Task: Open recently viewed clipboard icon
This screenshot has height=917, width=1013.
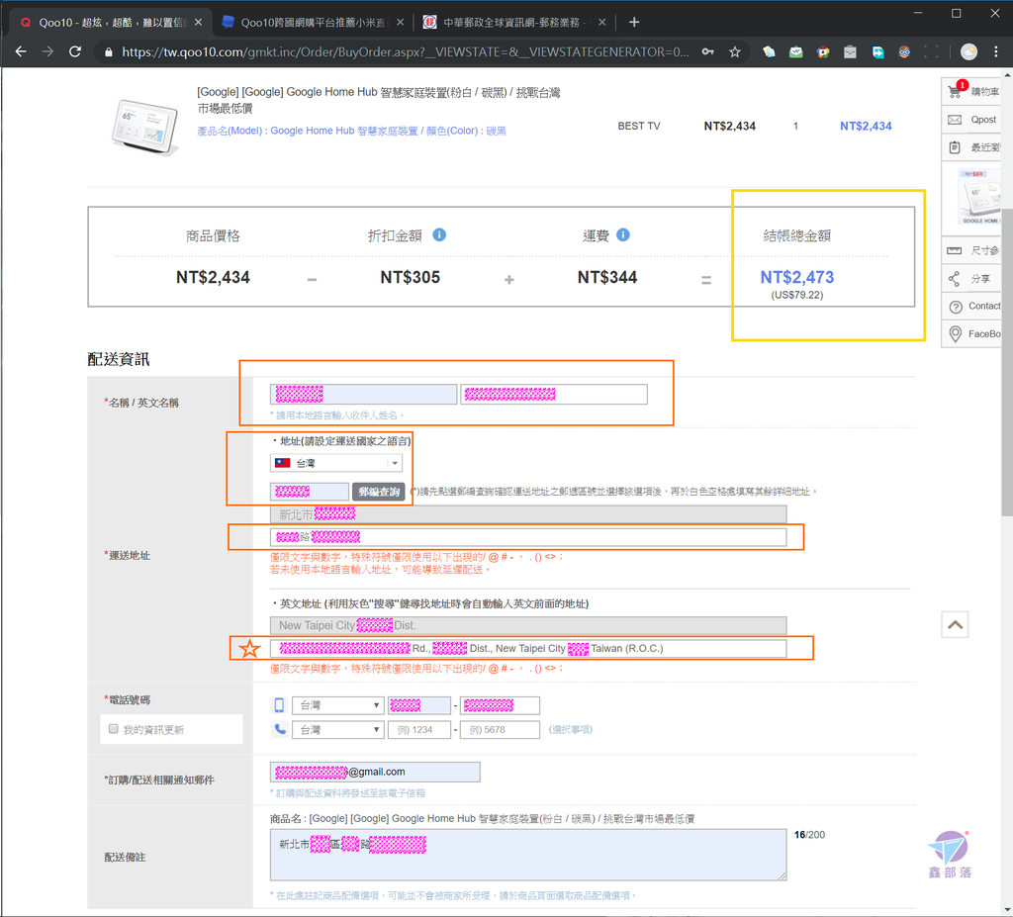Action: pos(955,147)
